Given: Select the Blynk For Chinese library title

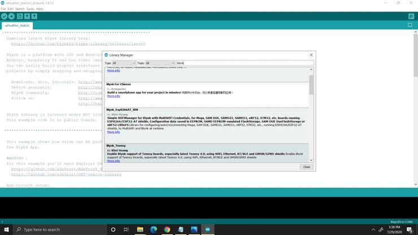Looking at the screenshot, I should (119, 84).
